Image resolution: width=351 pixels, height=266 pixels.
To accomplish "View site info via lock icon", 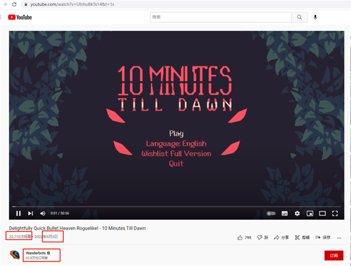I will [26, 4].
